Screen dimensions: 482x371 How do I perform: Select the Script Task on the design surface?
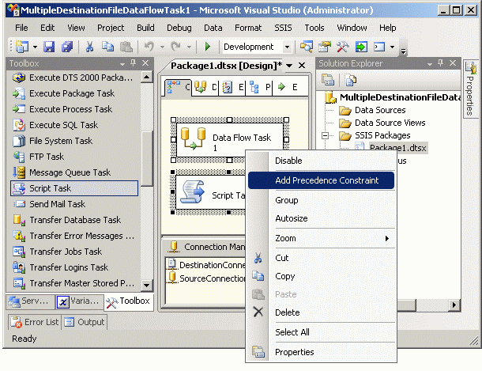(210, 194)
